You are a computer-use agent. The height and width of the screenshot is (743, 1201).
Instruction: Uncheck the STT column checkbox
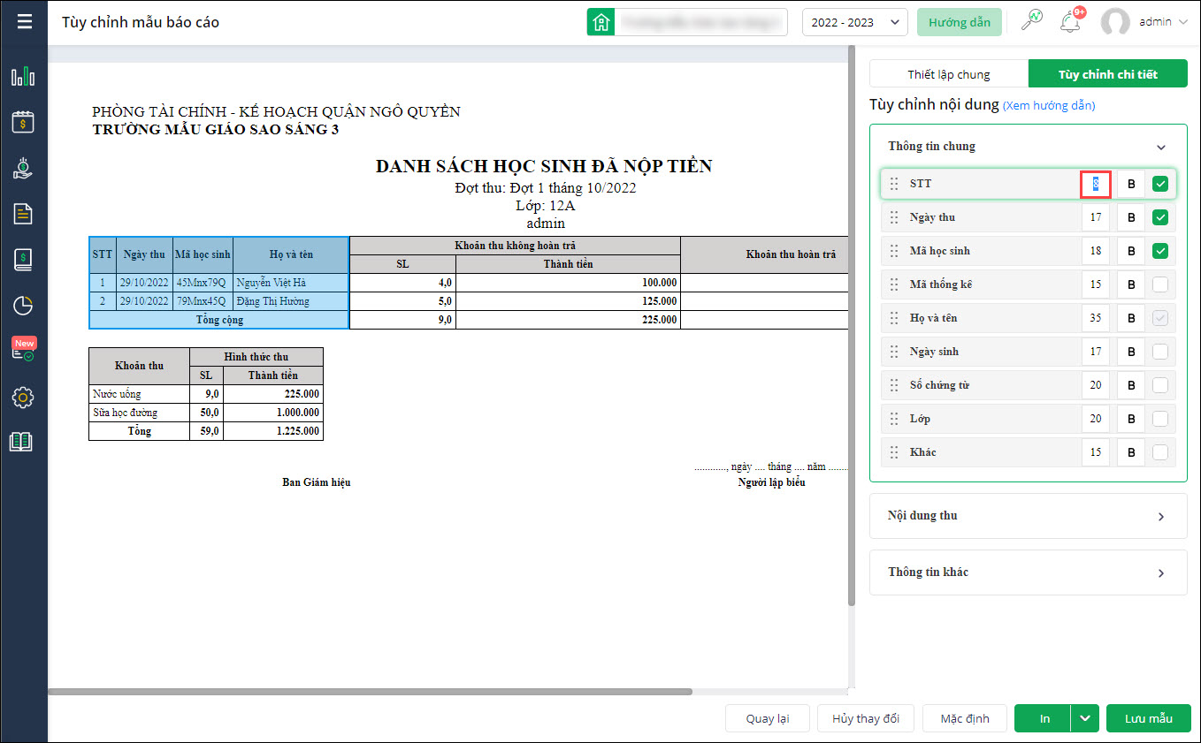(1160, 184)
